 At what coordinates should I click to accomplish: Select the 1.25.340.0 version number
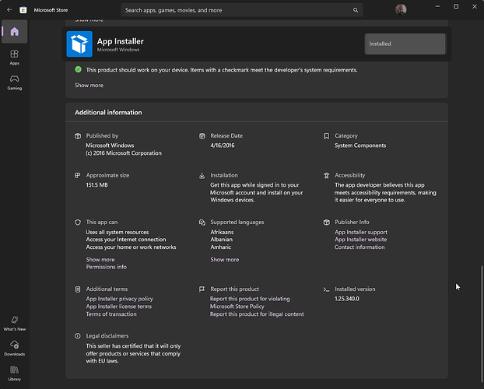pos(347,299)
